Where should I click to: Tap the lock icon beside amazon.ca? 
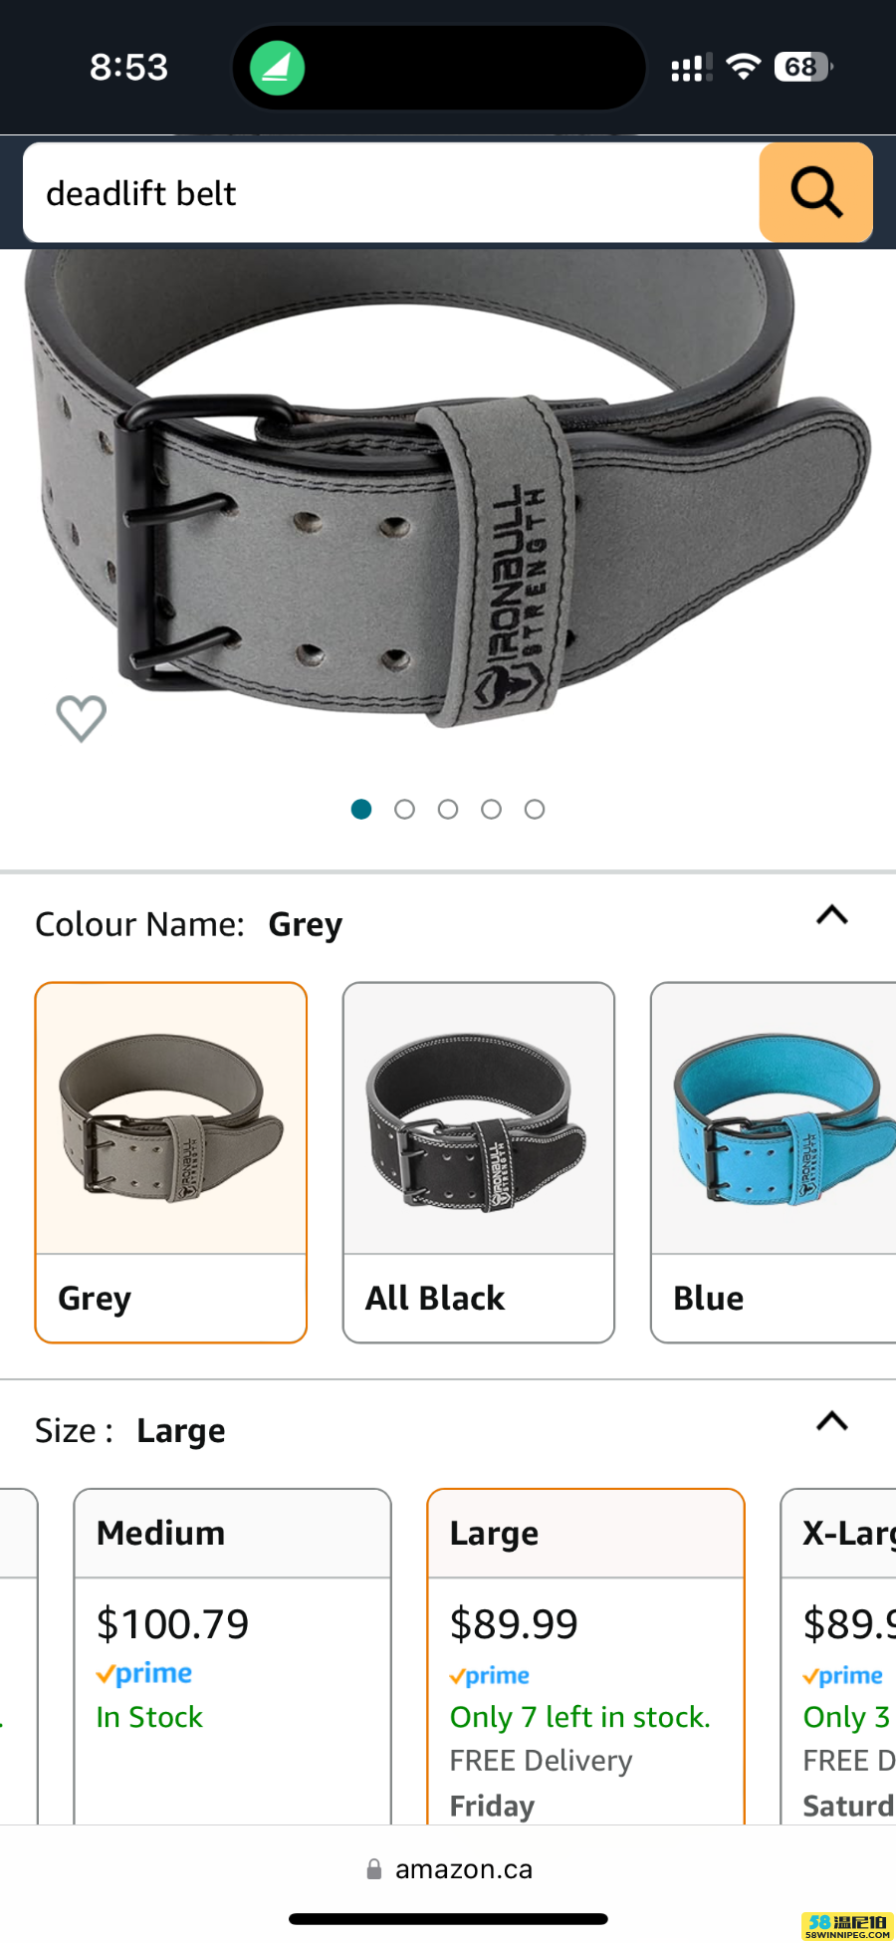click(x=374, y=1869)
